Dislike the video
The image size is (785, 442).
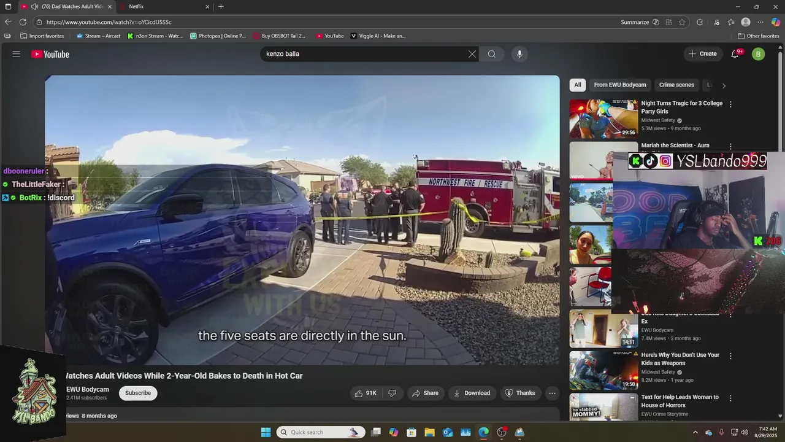pos(392,393)
